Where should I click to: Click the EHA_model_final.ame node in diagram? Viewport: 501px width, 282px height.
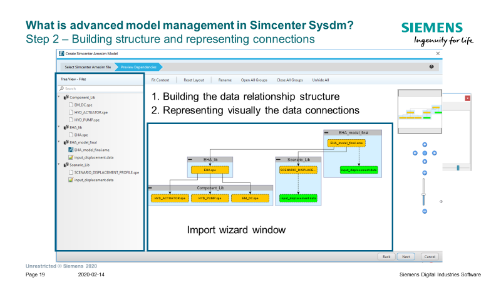pos(346,143)
